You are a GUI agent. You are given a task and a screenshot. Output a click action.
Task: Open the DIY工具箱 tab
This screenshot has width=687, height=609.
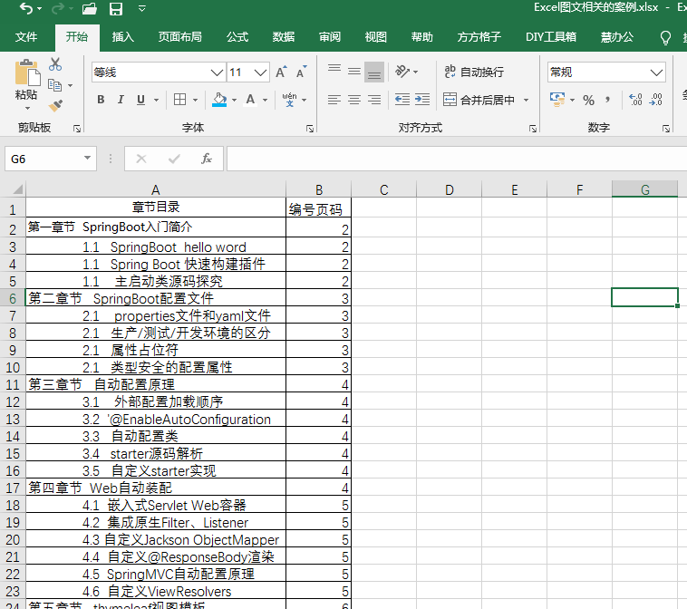click(551, 37)
